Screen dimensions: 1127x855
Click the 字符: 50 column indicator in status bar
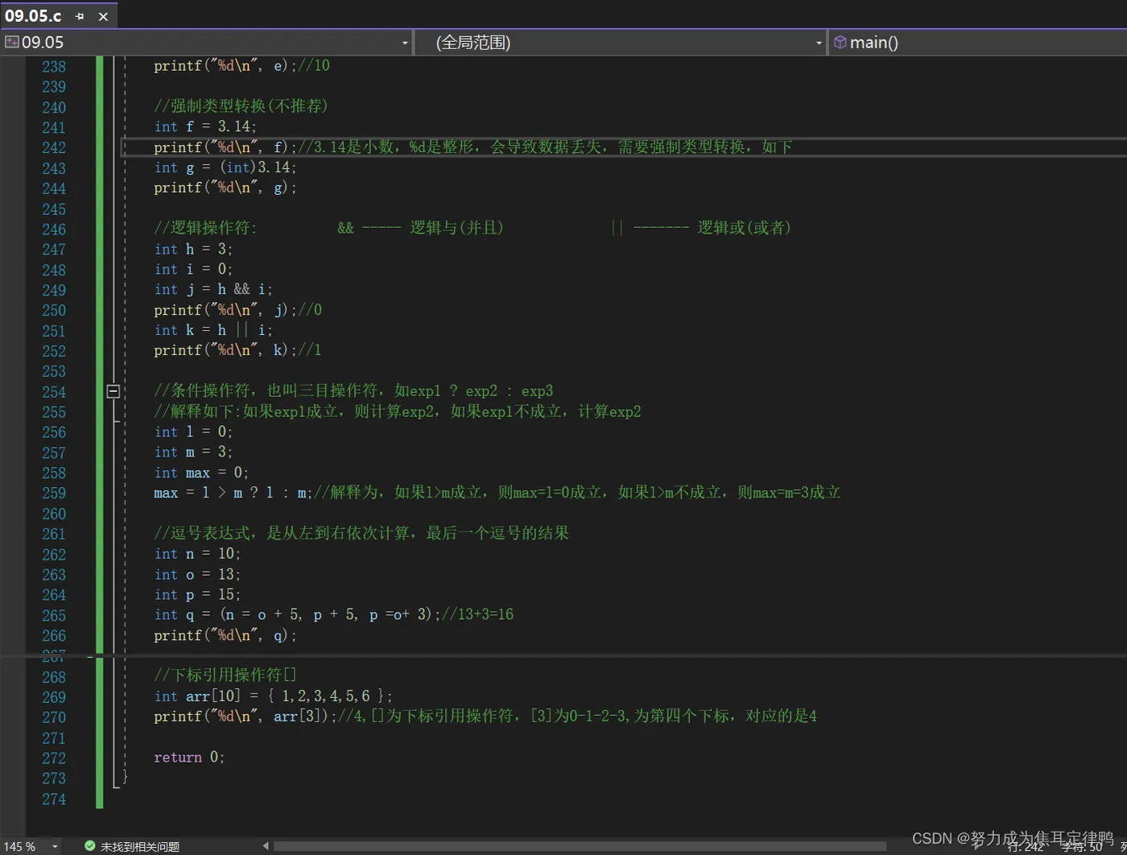pos(1081,847)
